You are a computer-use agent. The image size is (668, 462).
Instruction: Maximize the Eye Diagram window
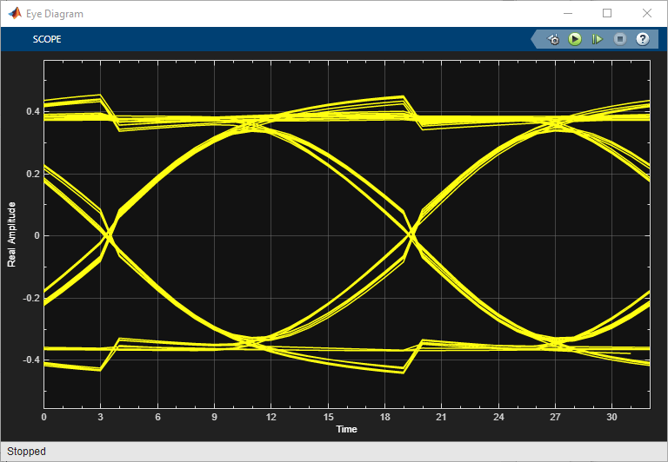click(607, 13)
